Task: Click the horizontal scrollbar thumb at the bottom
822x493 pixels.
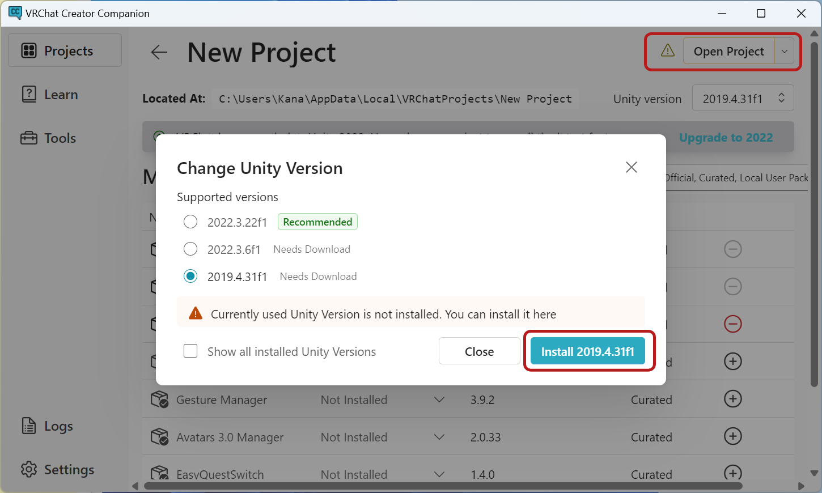Action: click(443, 486)
